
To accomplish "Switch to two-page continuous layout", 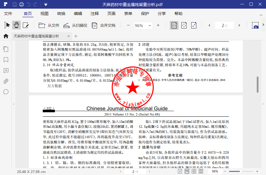I will pyautogui.click(x=201, y=171).
